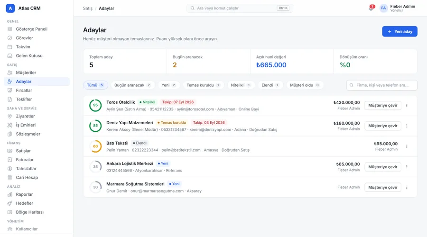Click the Takip: 03 Eyl 2026 tag
Screen dimensions: 427x237
tap(209, 123)
